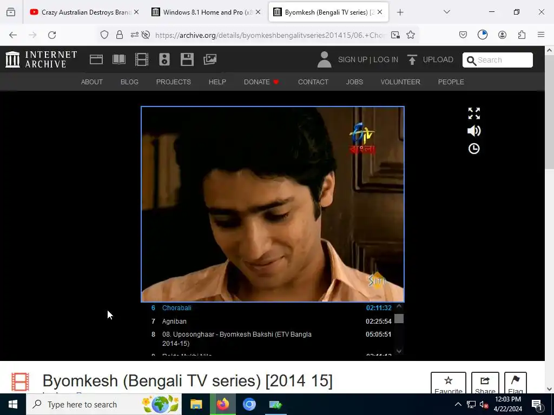Click the SIGN UP link
The height and width of the screenshot is (415, 554).
tap(352, 59)
